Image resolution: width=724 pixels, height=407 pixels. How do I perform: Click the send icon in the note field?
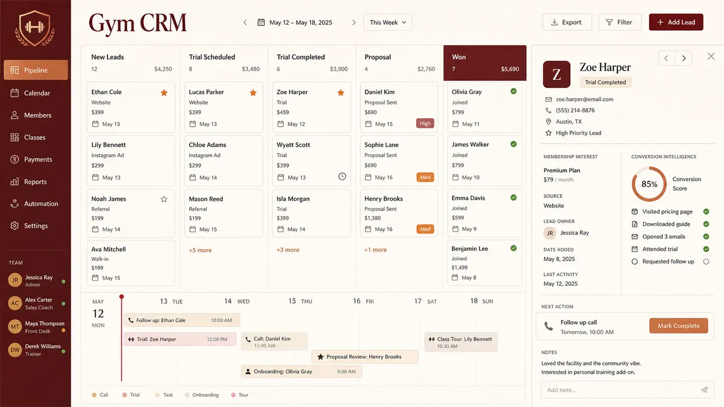(704, 390)
